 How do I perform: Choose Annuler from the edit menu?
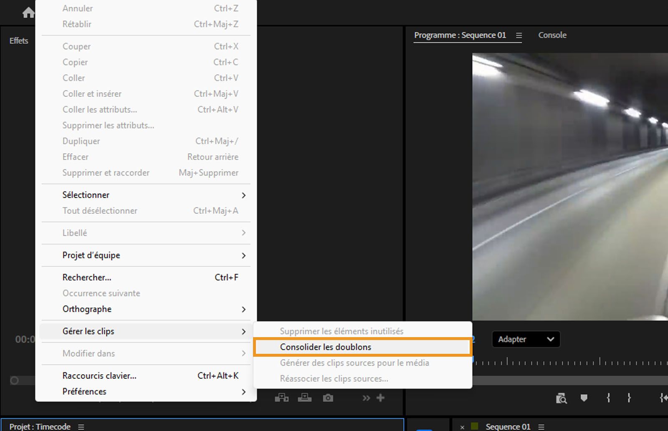click(146, 8)
